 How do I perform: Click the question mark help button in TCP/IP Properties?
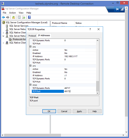(x=90, y=29)
